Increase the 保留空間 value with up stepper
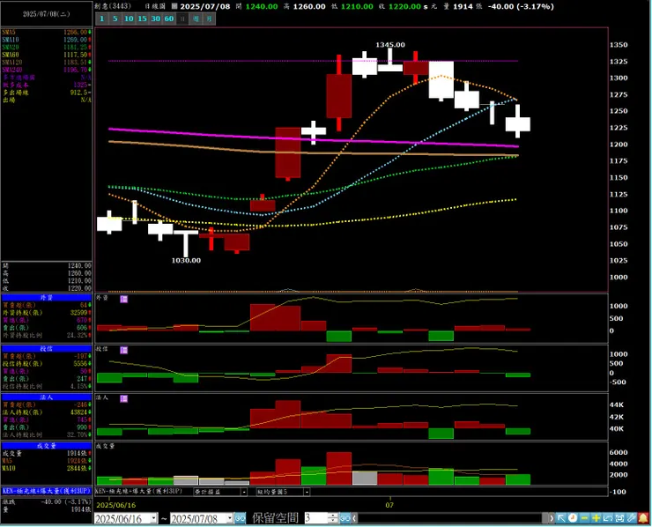 coord(333,516)
